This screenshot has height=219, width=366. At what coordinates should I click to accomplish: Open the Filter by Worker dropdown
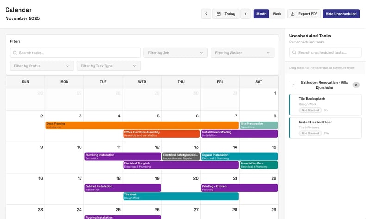pos(242,53)
